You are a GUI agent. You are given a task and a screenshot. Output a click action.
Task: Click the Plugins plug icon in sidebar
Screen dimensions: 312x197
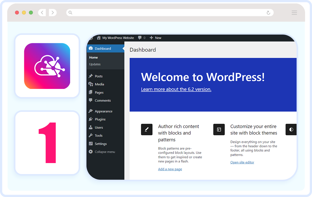point(91,119)
